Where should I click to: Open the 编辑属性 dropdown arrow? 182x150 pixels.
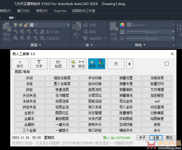(105, 38)
